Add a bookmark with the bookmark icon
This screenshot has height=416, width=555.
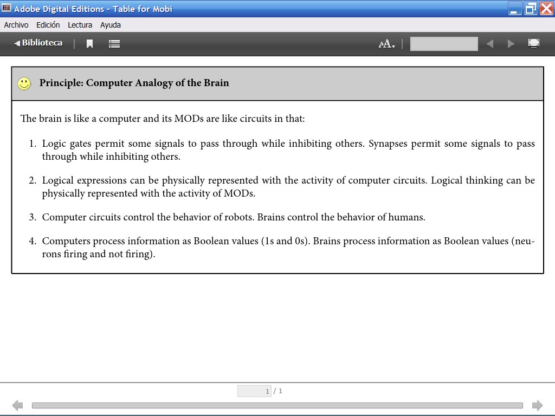tap(89, 44)
